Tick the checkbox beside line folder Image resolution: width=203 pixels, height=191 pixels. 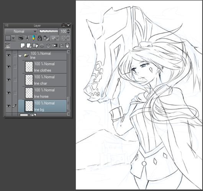15,55
